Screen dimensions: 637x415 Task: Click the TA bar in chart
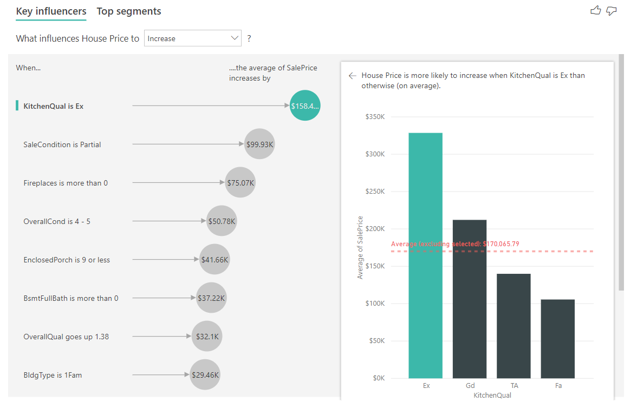tap(513, 326)
